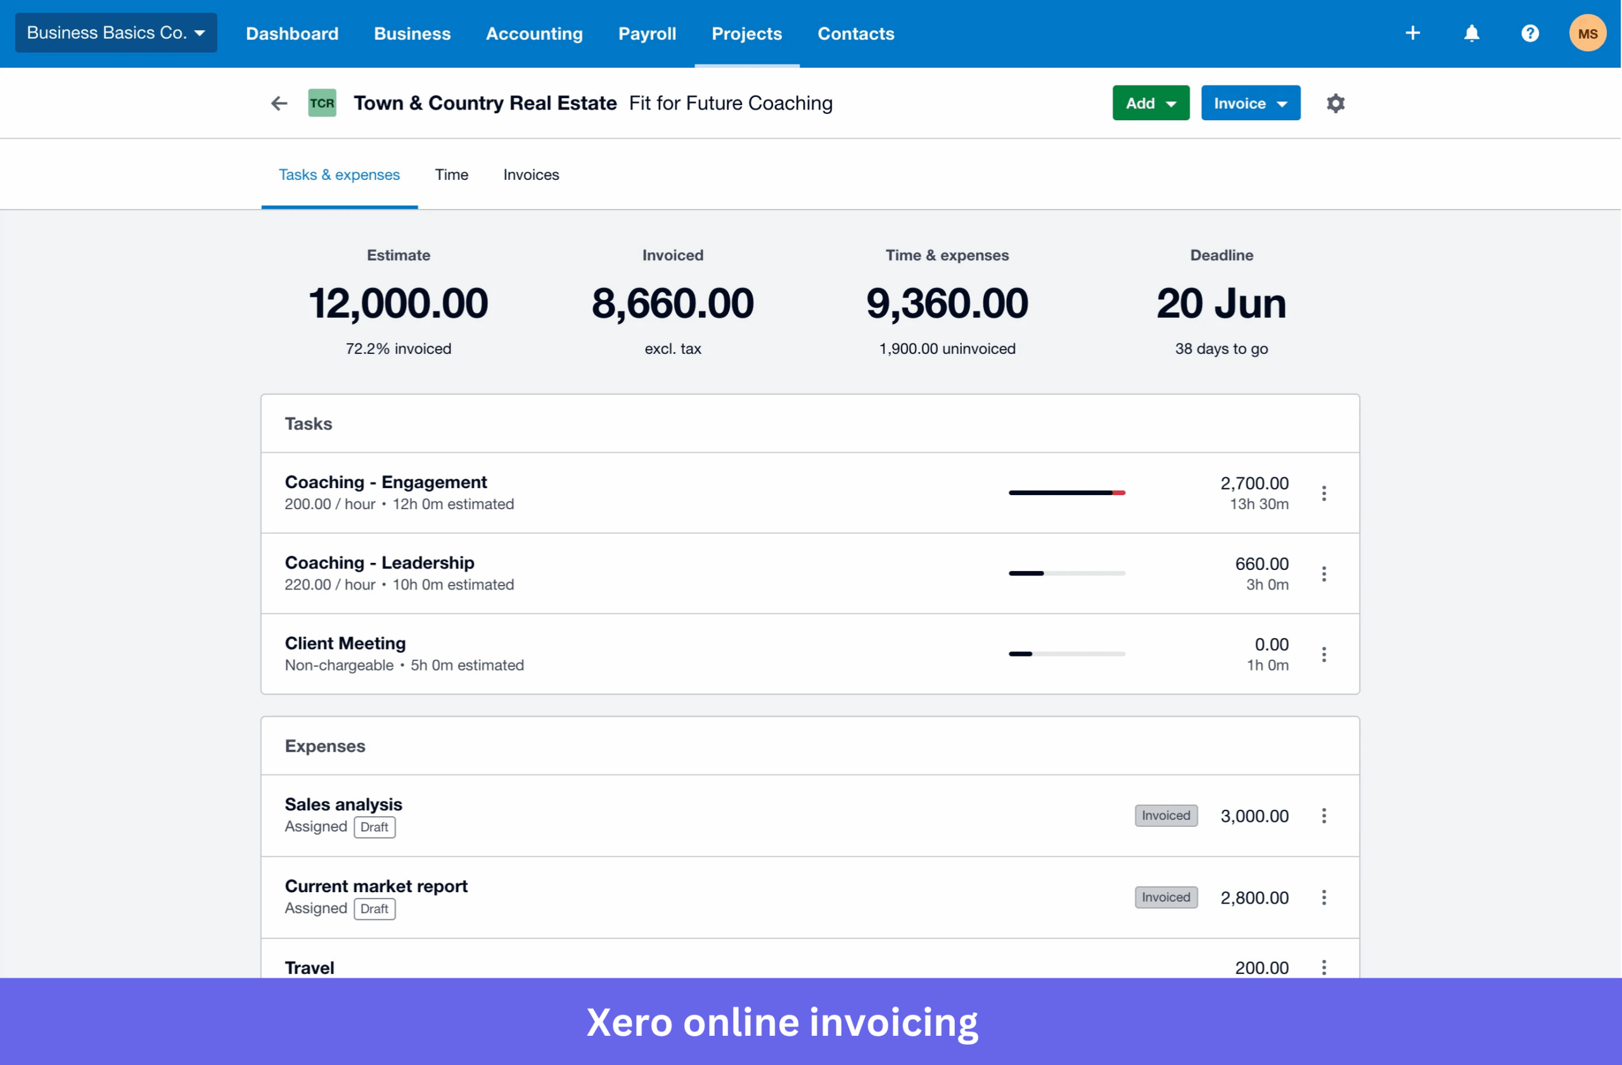Click the 2,700.00 amount for Engagement
Viewport: 1622px width, 1065px height.
[1254, 484]
